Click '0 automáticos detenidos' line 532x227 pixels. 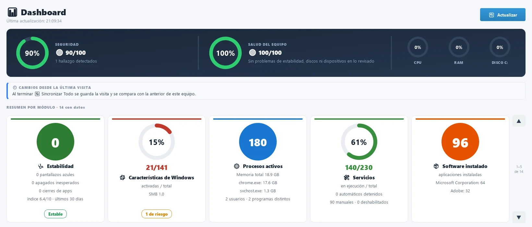(x=359, y=194)
